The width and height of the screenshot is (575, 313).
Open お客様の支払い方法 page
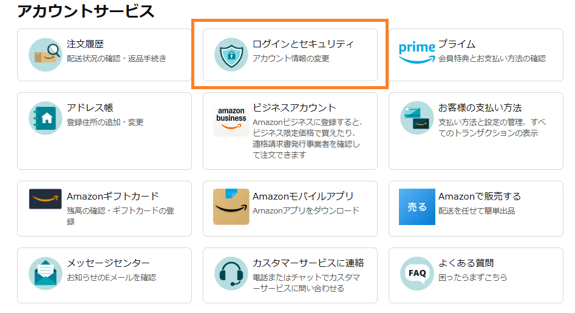pyautogui.click(x=480, y=108)
